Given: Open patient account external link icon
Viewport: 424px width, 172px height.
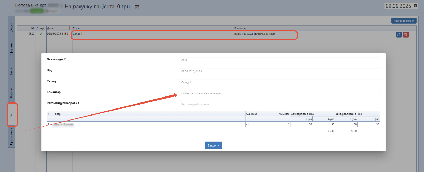Looking at the screenshot, I should pos(137,7).
